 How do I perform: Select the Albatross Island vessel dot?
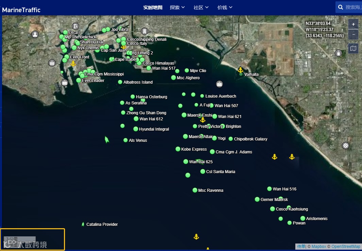pos(120,82)
